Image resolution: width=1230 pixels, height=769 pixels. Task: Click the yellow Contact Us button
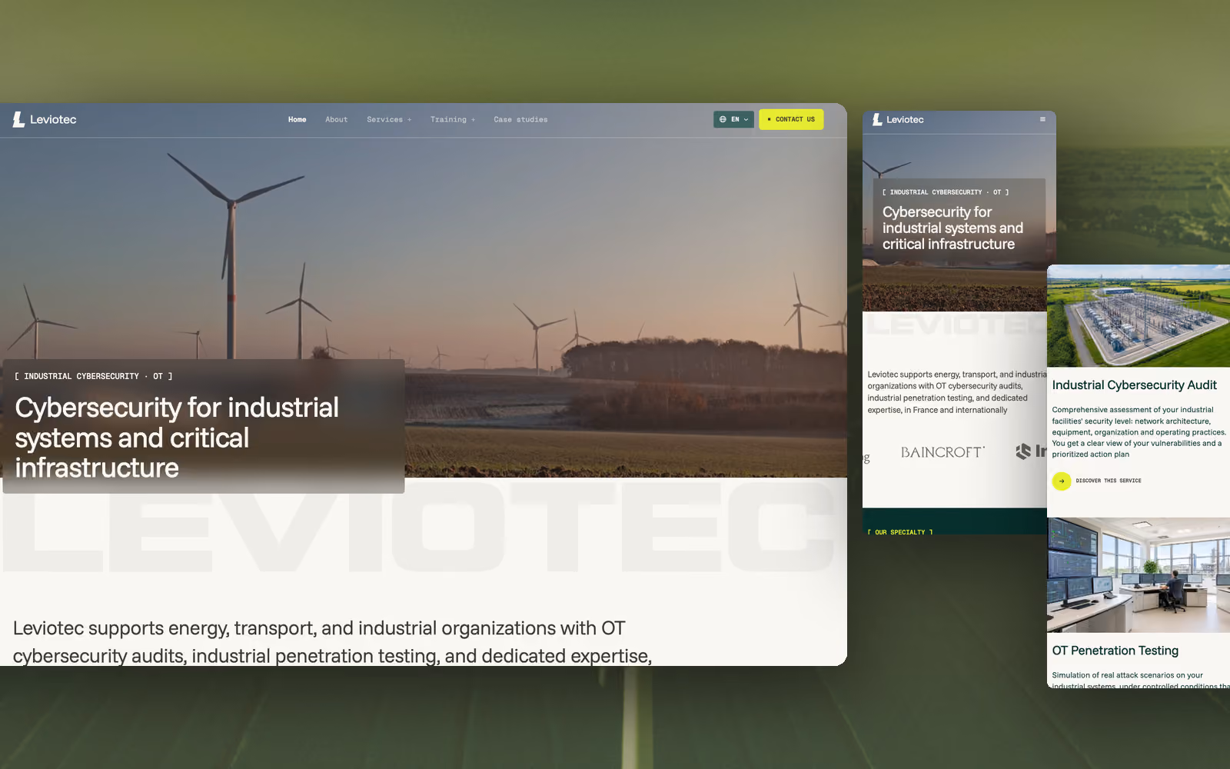791,119
